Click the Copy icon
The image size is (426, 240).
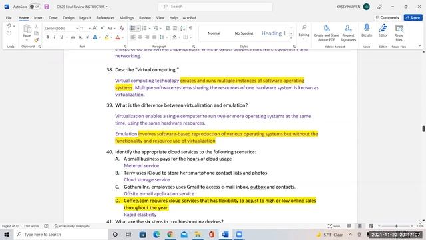(36, 33)
